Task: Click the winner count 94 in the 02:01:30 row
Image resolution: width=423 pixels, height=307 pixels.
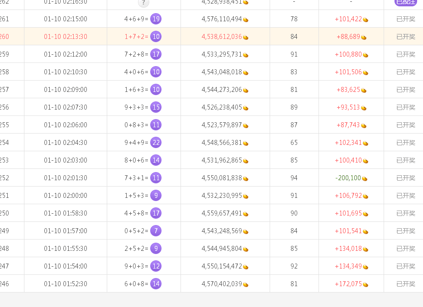Action: (294, 177)
